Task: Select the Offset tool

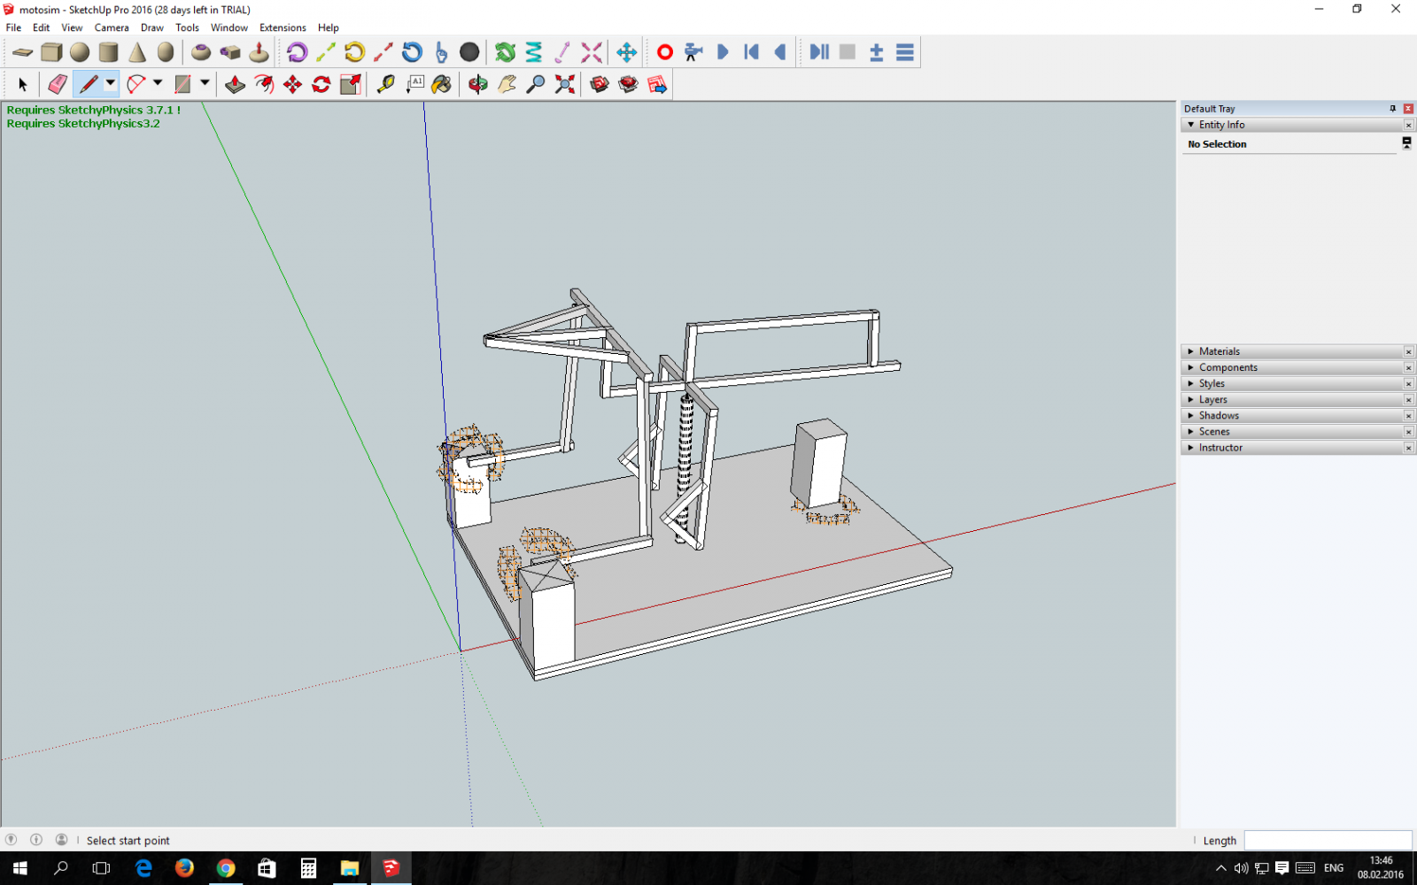Action: pyautogui.click(x=264, y=84)
